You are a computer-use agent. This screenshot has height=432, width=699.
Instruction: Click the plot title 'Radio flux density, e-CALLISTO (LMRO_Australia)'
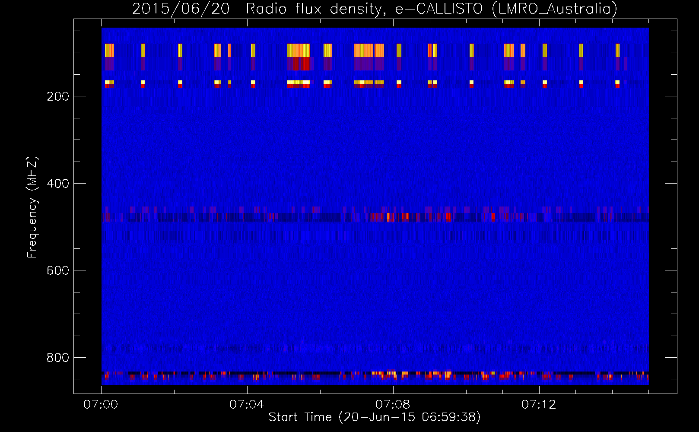coord(432,9)
